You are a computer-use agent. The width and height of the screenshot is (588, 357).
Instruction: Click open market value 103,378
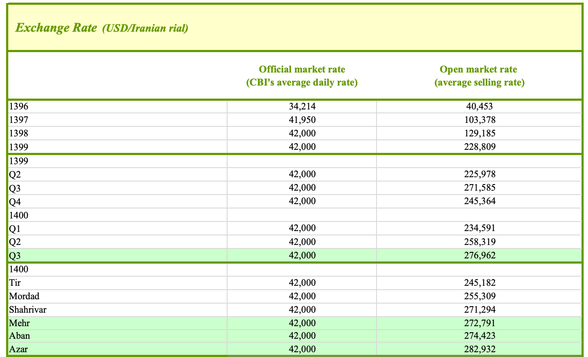pyautogui.click(x=479, y=120)
